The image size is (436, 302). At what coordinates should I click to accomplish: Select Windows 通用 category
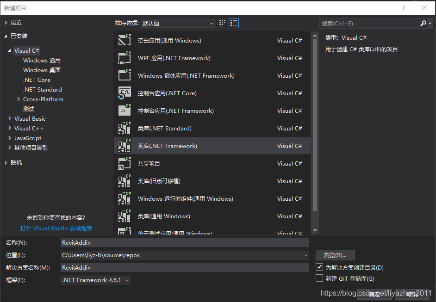point(42,60)
